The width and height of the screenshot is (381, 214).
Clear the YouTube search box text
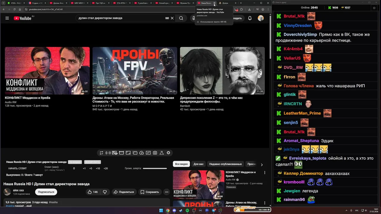tap(172, 18)
